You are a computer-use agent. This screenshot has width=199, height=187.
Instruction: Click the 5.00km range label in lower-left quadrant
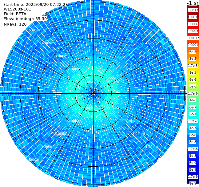click(35, 160)
